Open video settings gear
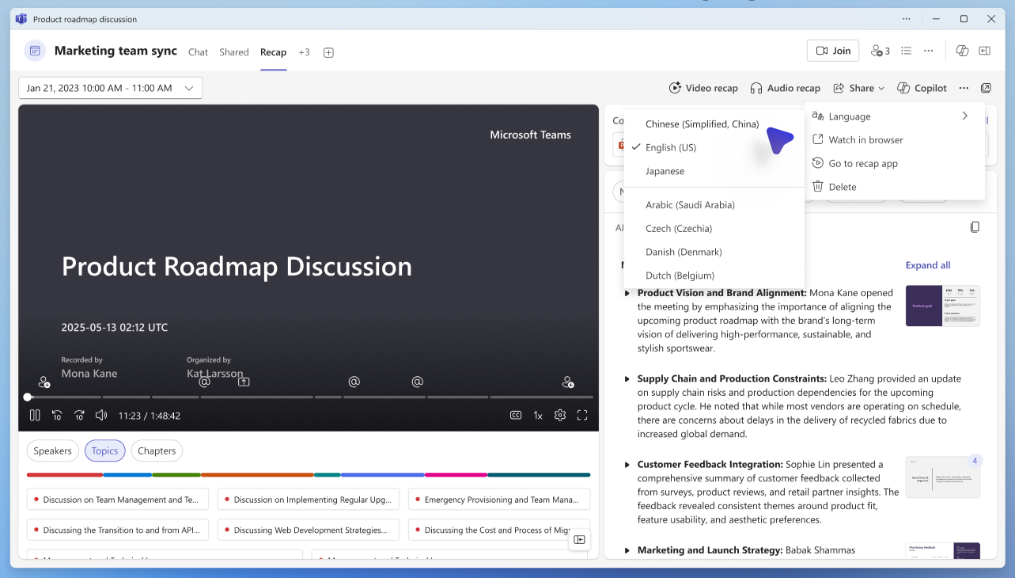 point(560,415)
